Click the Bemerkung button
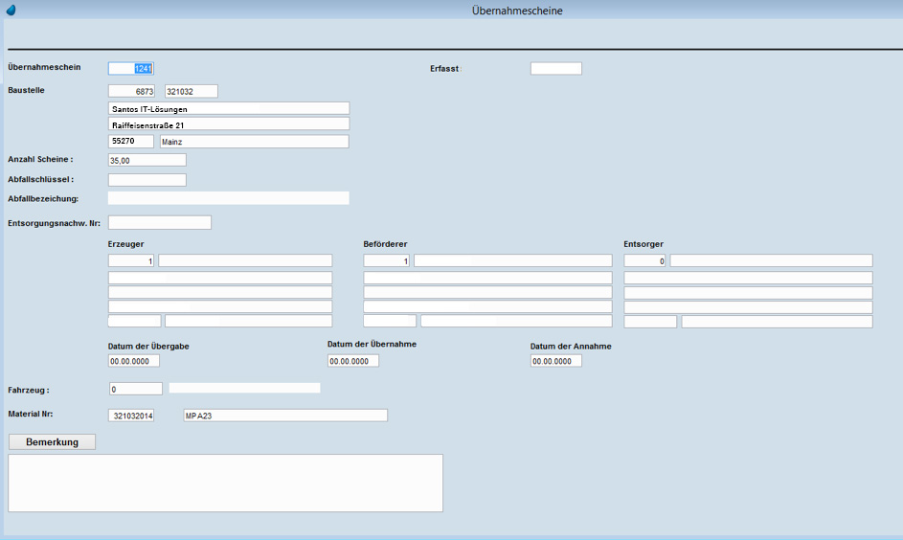903x540 pixels. 52,441
